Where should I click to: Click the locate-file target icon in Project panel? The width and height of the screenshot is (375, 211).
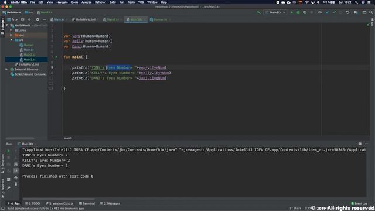22,19
